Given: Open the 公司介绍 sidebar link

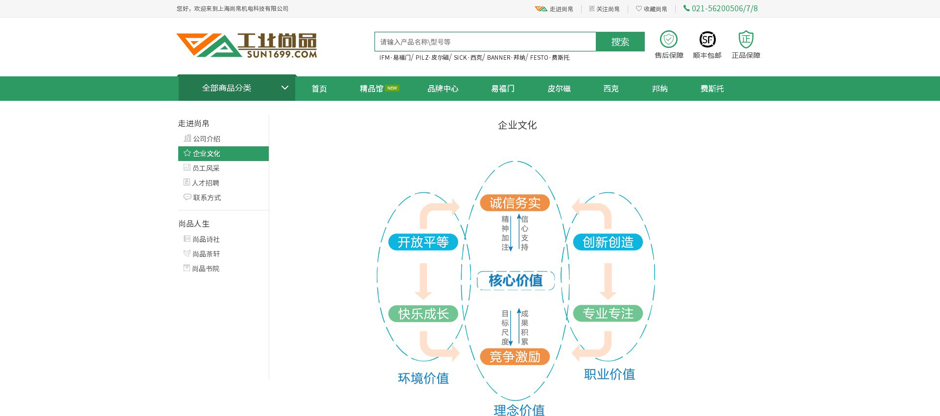Looking at the screenshot, I should click(x=206, y=139).
